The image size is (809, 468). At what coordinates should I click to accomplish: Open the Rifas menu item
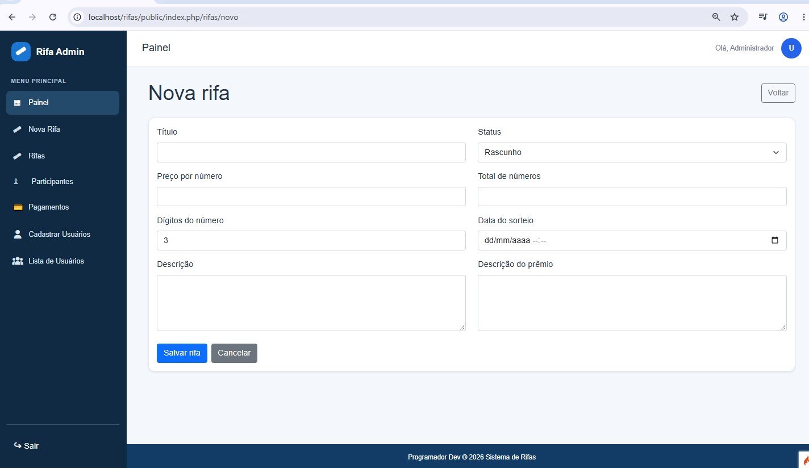tap(62, 156)
